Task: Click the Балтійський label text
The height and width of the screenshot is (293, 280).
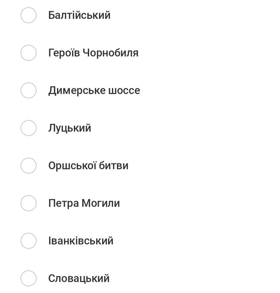Action: [x=79, y=15]
